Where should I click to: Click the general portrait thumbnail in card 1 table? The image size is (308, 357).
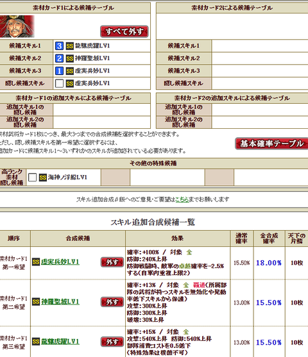(17, 26)
